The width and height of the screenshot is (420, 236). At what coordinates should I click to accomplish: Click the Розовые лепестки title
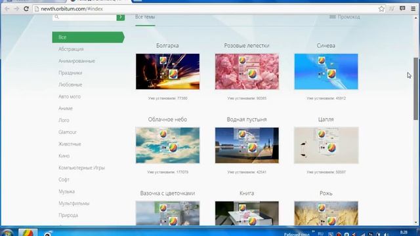tap(247, 46)
